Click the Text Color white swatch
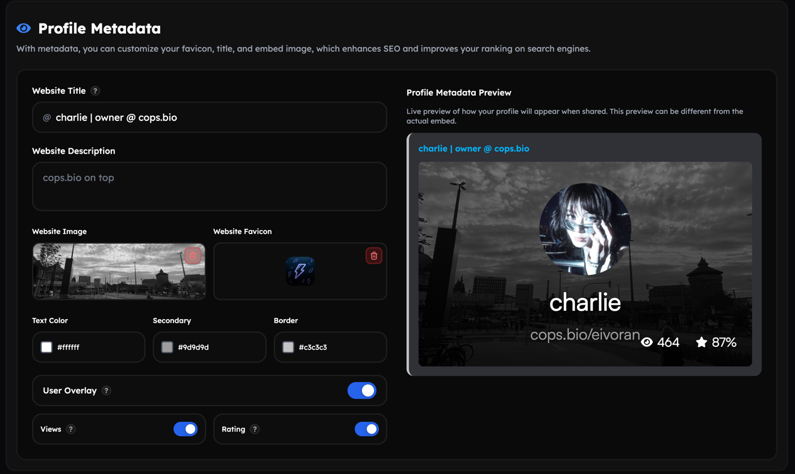795x474 pixels. tap(46, 347)
